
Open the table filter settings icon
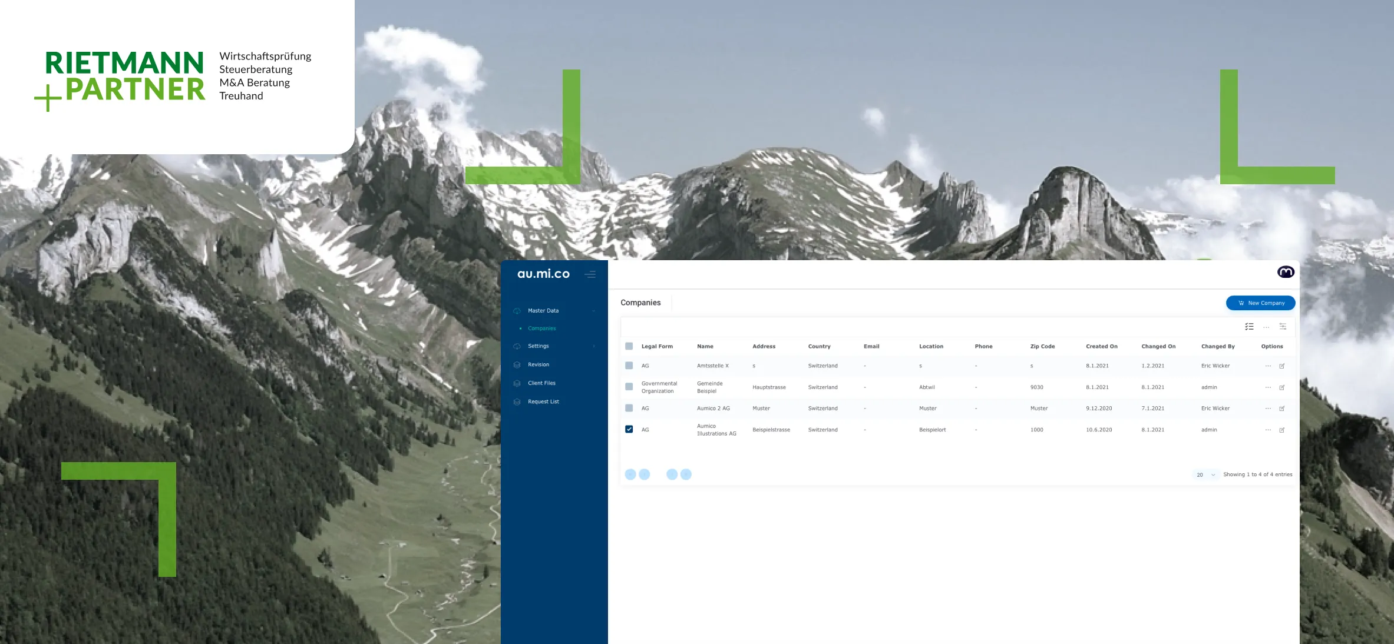pos(1283,327)
